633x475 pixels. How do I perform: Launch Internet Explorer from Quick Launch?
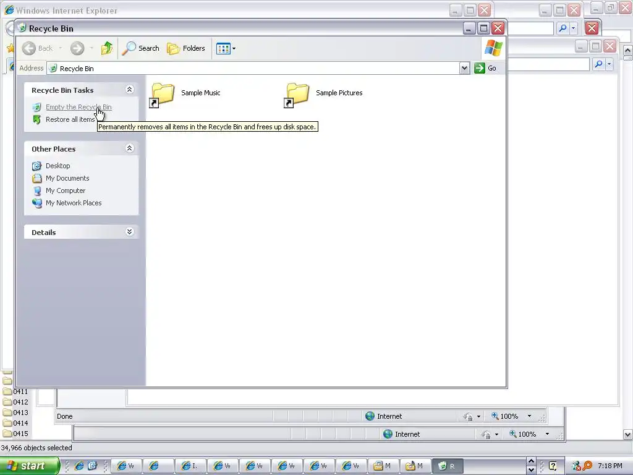79,466
